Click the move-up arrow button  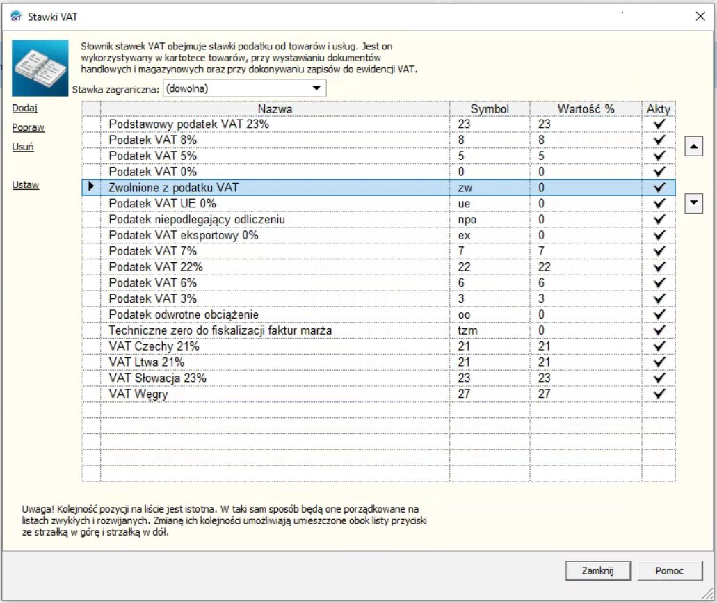(x=693, y=147)
